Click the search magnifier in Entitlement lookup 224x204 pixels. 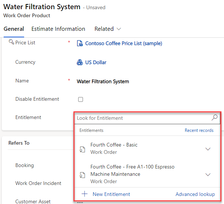(214, 118)
